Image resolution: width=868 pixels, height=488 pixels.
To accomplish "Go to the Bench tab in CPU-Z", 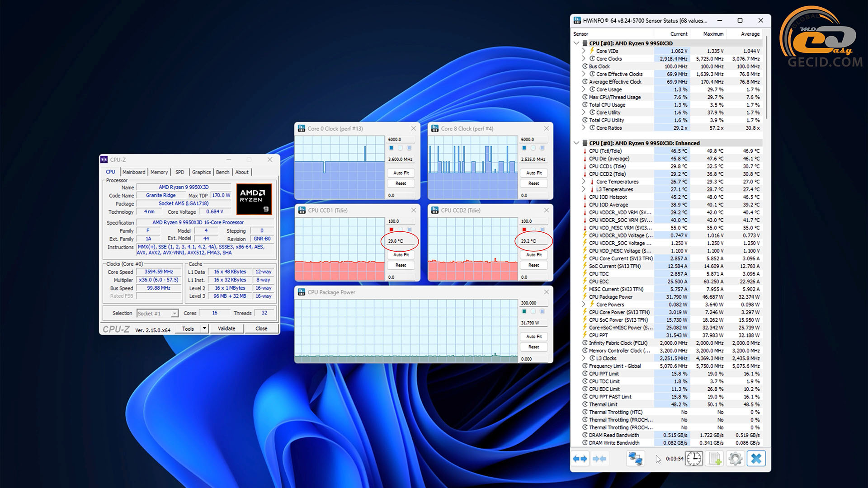I will click(222, 172).
